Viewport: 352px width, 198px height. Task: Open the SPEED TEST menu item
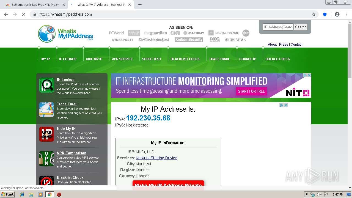(x=152, y=59)
